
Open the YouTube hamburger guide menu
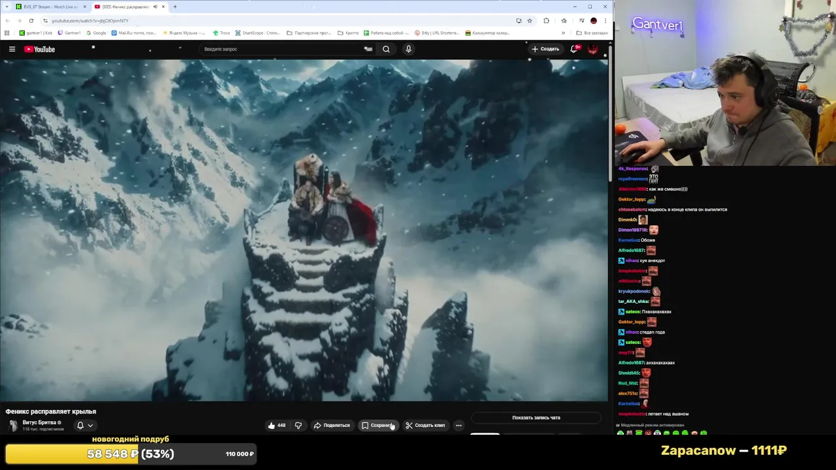point(12,49)
